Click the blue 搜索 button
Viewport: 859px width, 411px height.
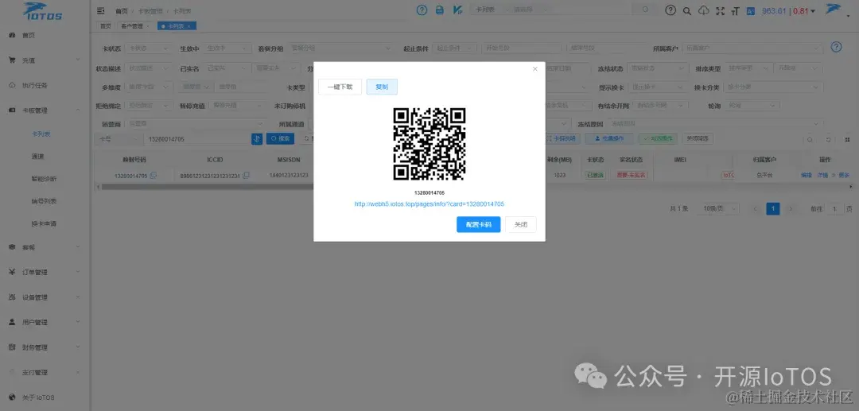click(281, 139)
